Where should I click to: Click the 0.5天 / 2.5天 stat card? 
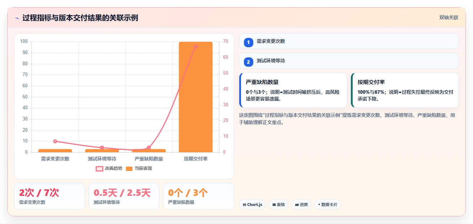coord(124,196)
